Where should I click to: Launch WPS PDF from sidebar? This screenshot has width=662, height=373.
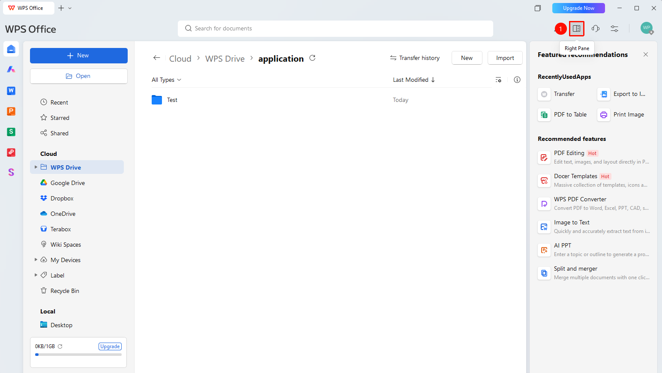[11, 152]
